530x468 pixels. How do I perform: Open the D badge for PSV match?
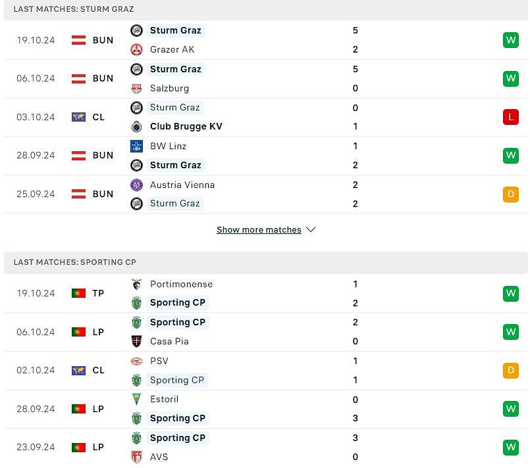[x=511, y=371]
